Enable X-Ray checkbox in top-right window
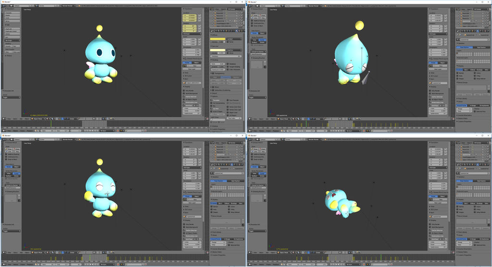The height and width of the screenshot is (267, 492). 475,76
